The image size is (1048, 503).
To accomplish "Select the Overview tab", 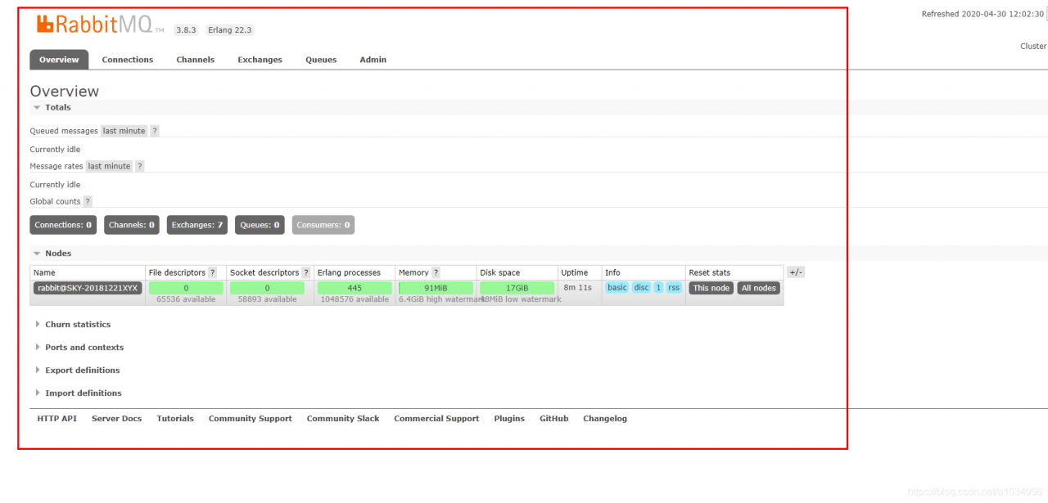I will click(59, 60).
